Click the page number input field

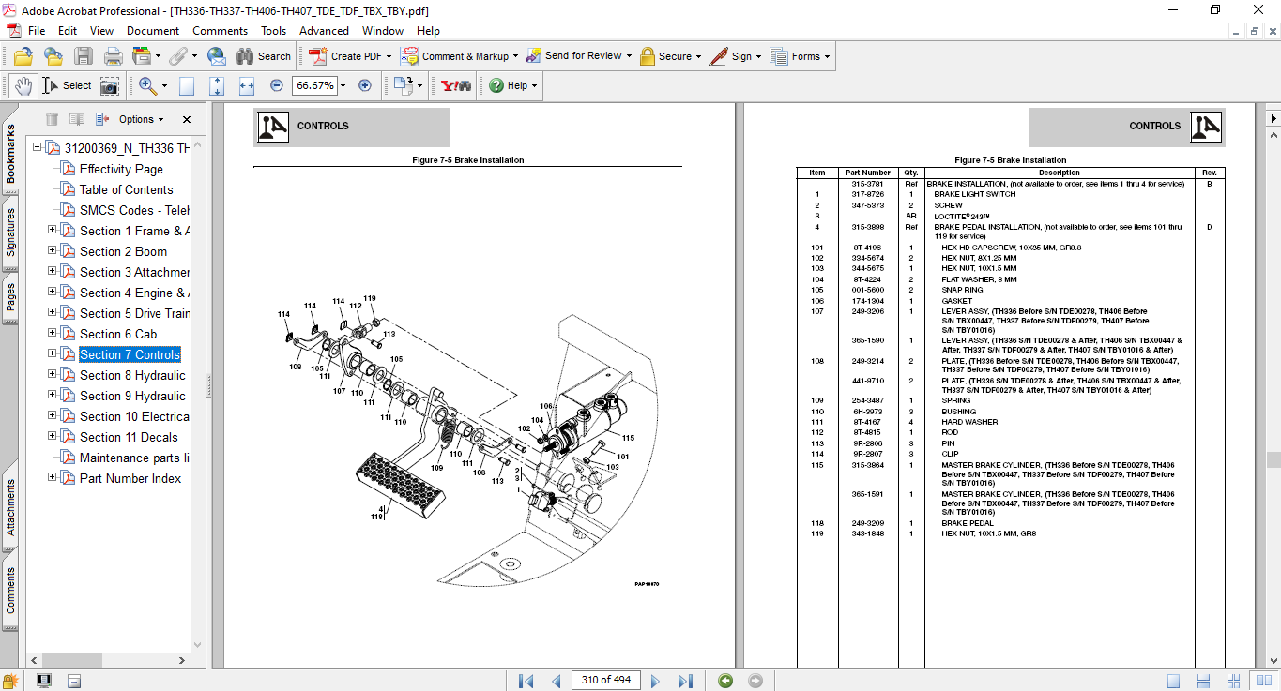pyautogui.click(x=605, y=681)
